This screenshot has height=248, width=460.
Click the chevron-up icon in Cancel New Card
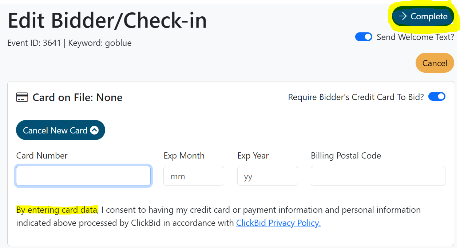[x=94, y=130]
